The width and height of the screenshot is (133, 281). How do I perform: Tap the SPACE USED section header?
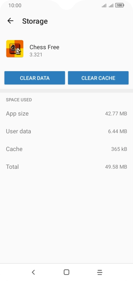19,100
